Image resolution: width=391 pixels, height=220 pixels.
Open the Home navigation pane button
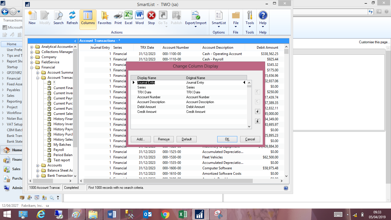pyautogui.click(x=12, y=150)
